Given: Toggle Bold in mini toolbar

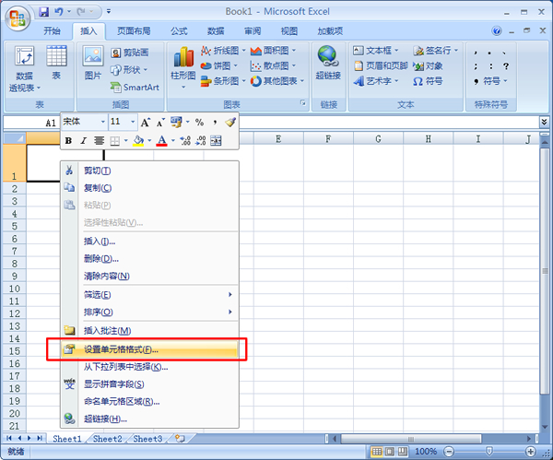Looking at the screenshot, I should point(68,141).
